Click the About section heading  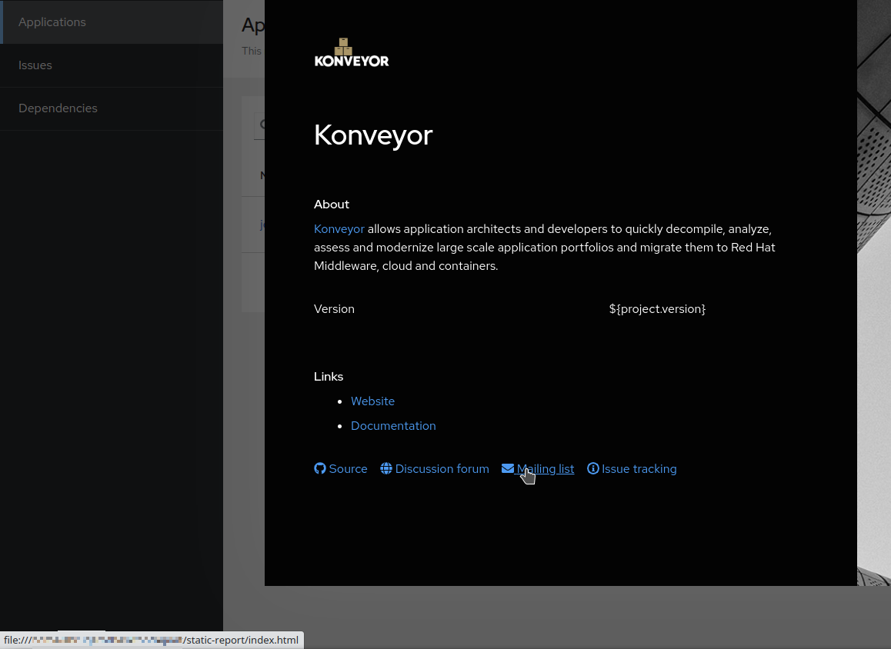coord(332,205)
